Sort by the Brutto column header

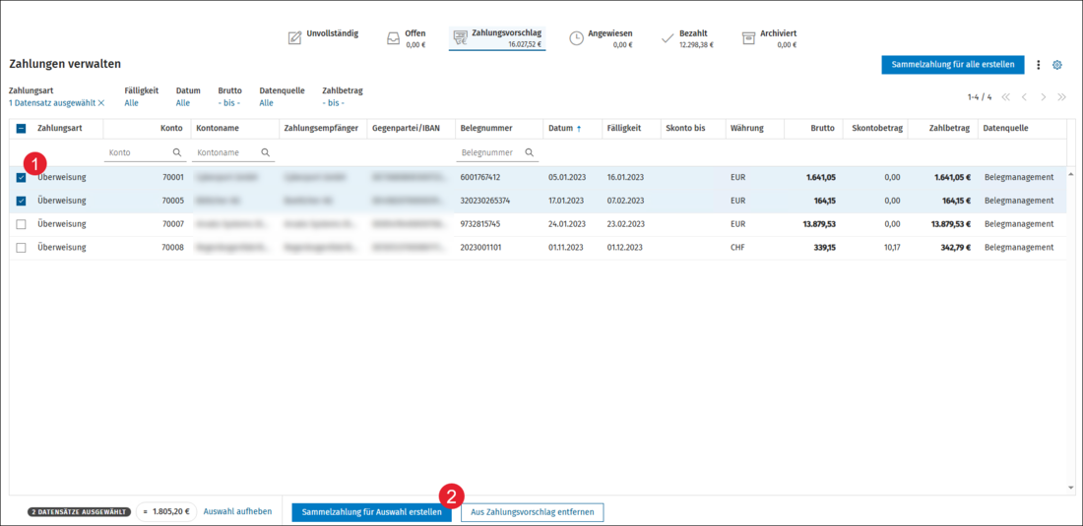[x=823, y=128]
